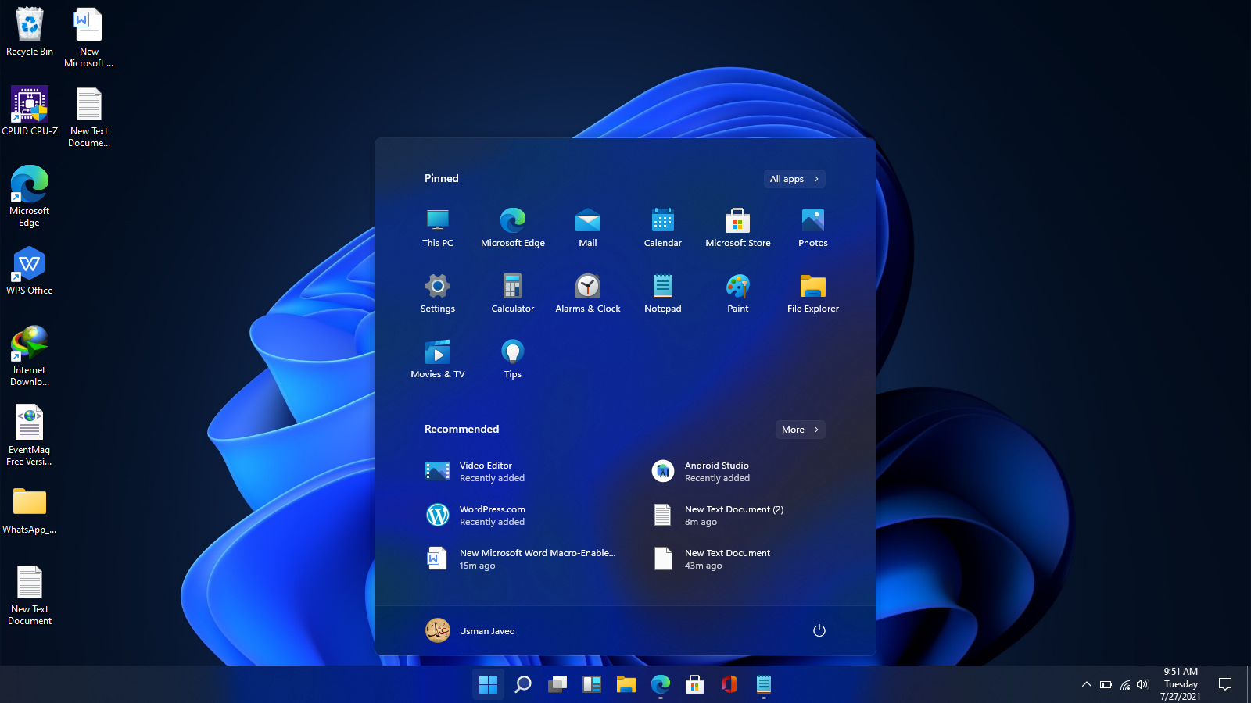Image resolution: width=1251 pixels, height=703 pixels.
Task: Click the Start button on taskbar
Action: 489,685
